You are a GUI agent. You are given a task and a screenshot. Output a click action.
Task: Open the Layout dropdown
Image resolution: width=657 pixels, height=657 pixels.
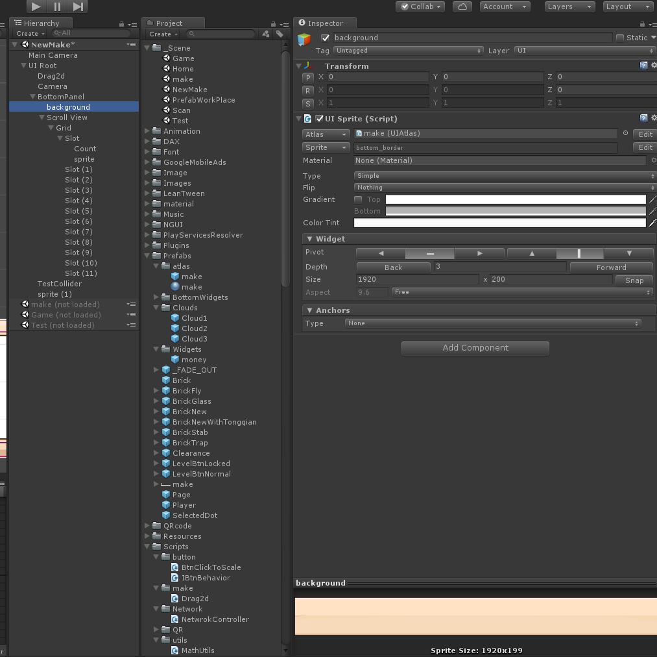628,6
